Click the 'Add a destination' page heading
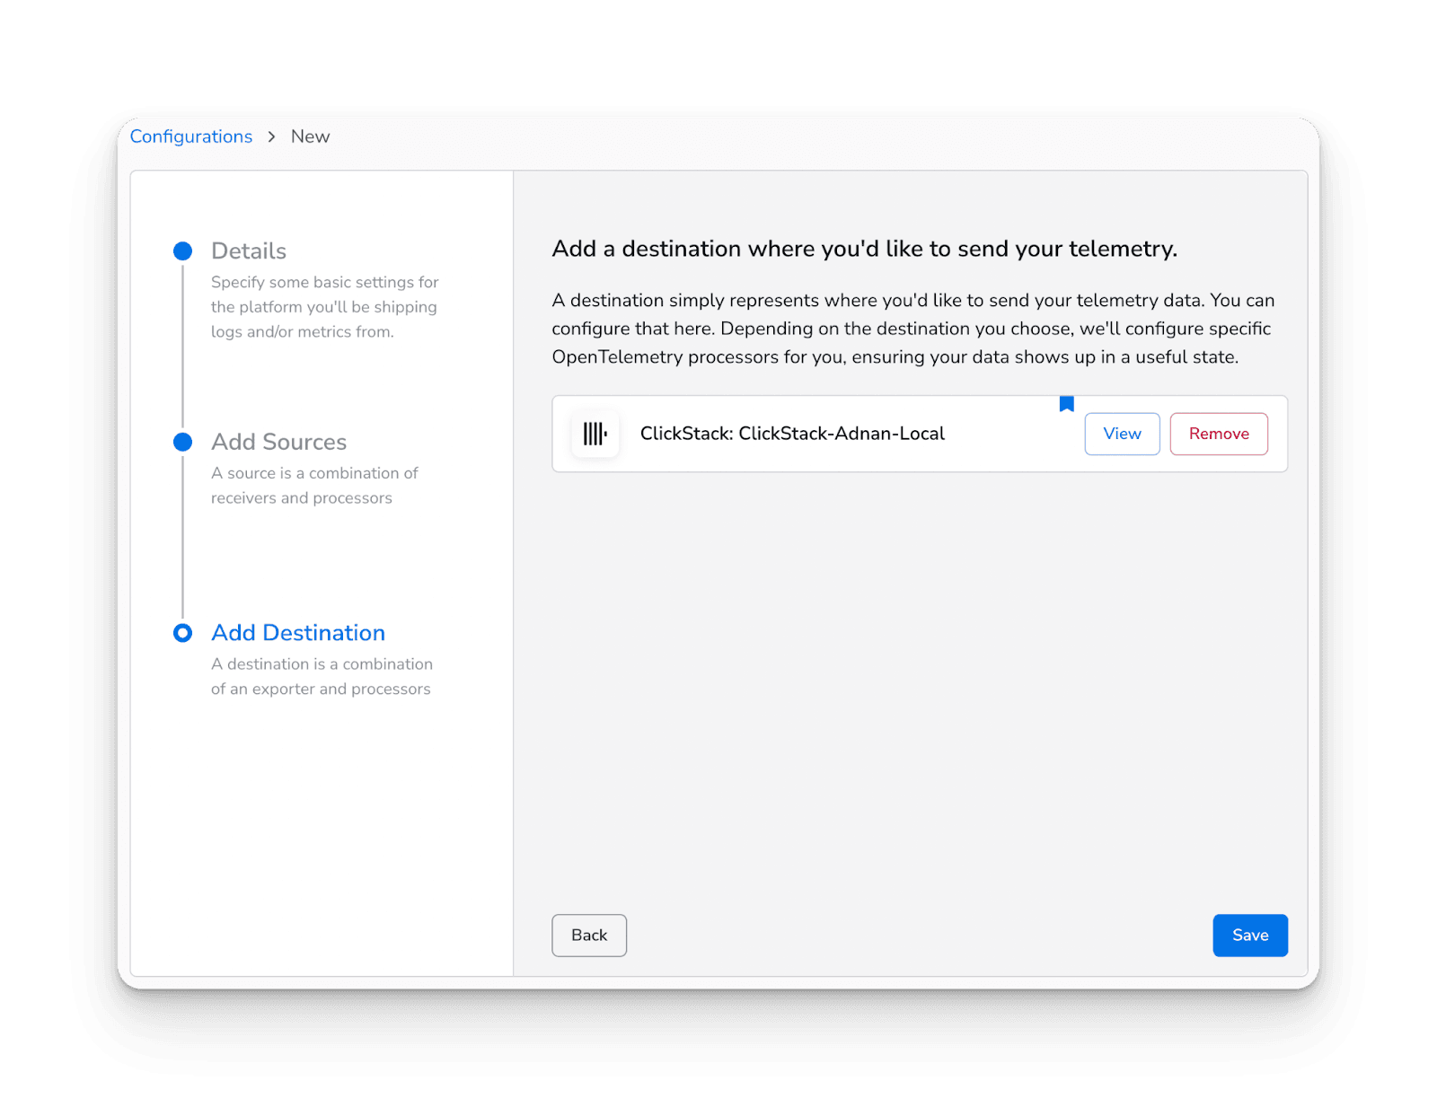This screenshot has height=1107, width=1437. tap(864, 249)
